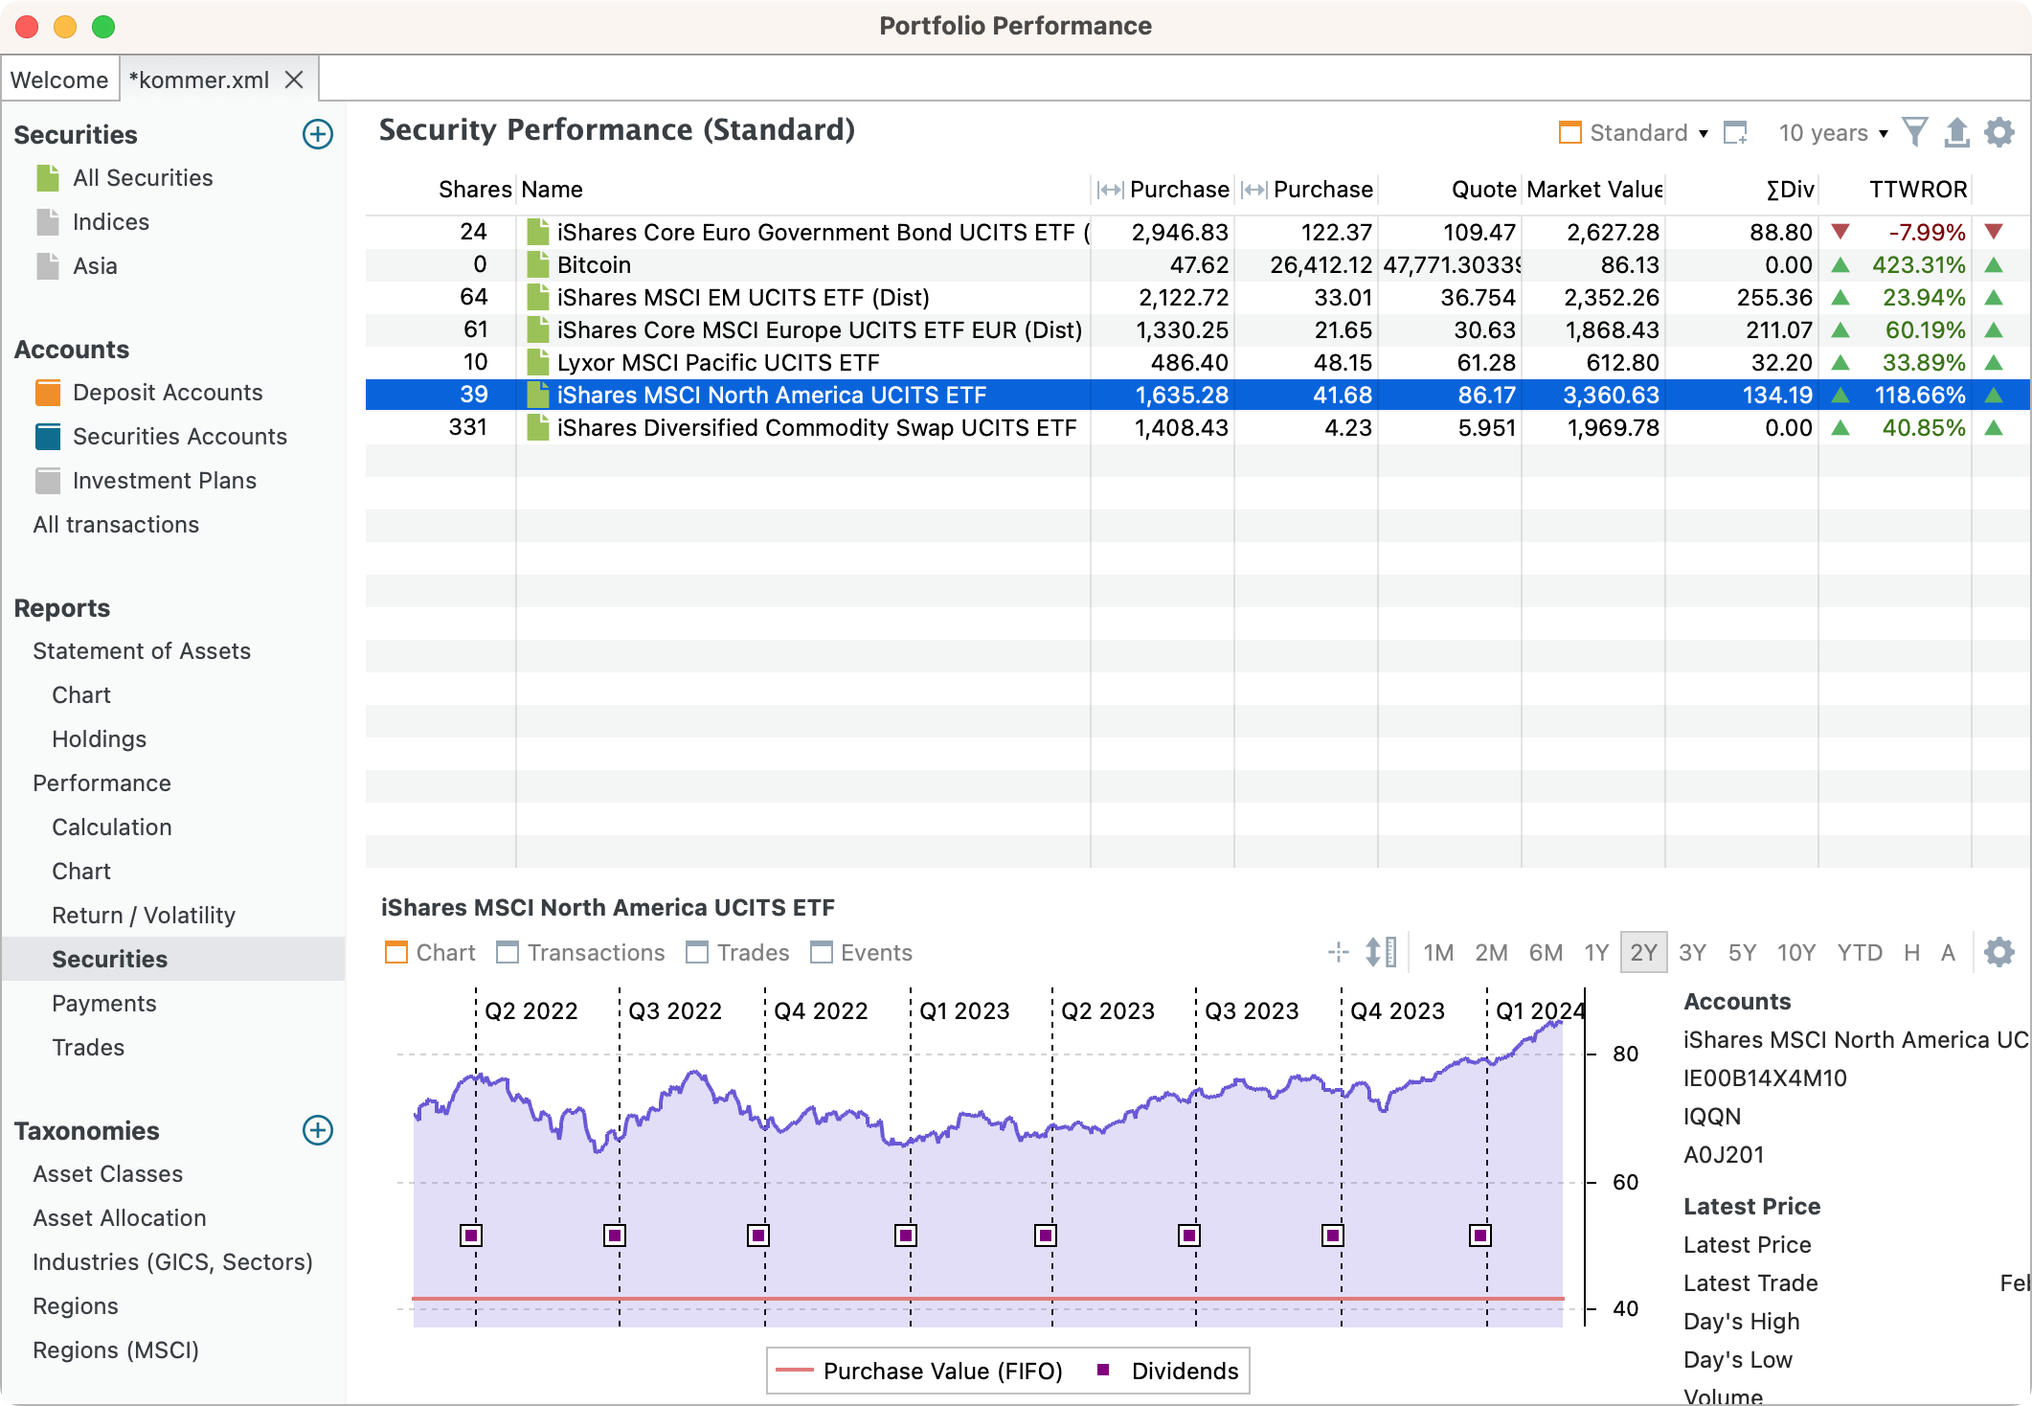Toggle the Events pane view
Viewport: 2032px width, 1406px height.
point(861,952)
